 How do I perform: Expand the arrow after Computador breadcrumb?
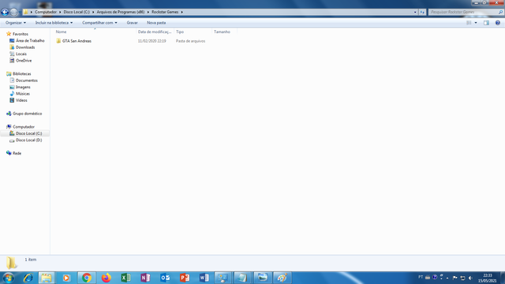coord(60,12)
